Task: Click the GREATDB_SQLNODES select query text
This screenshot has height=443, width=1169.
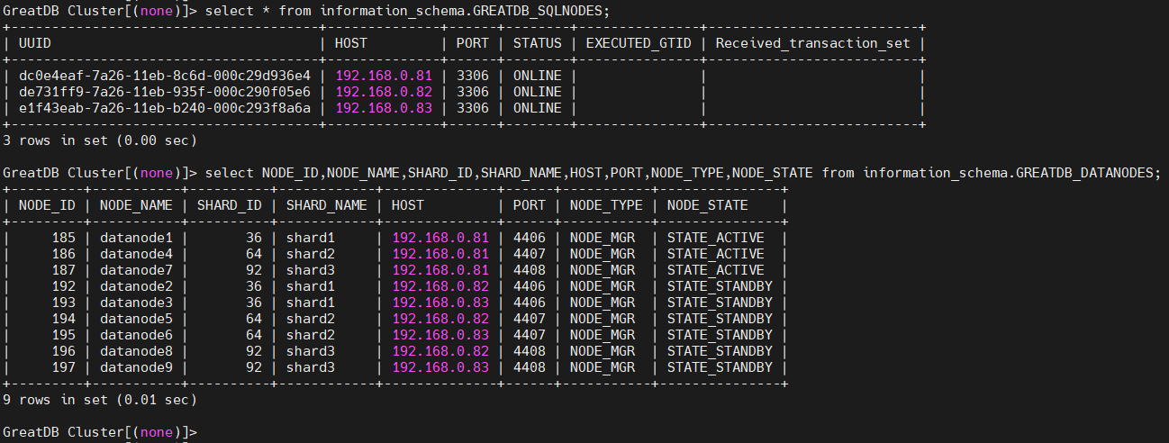Action: [x=407, y=11]
